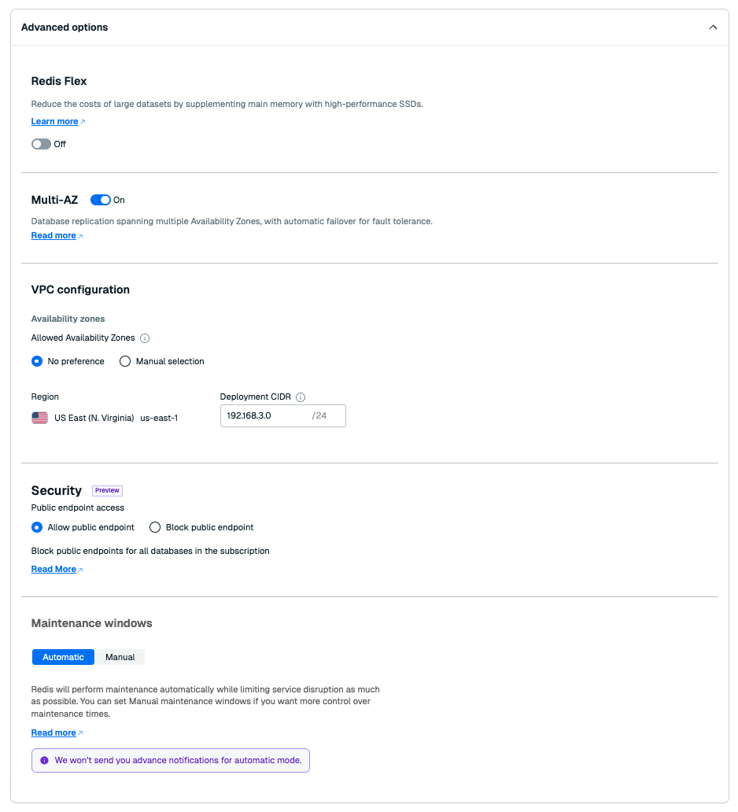Select Block public endpoint option
Image resolution: width=738 pixels, height=812 pixels.
coord(155,527)
